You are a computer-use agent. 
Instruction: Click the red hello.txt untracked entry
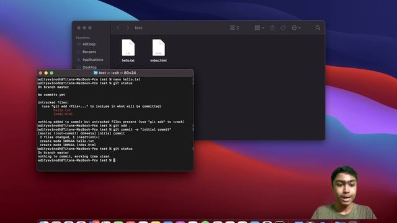click(x=62, y=110)
